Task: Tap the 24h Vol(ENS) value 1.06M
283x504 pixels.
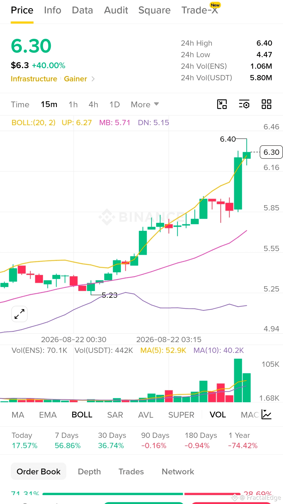Action: (261, 66)
